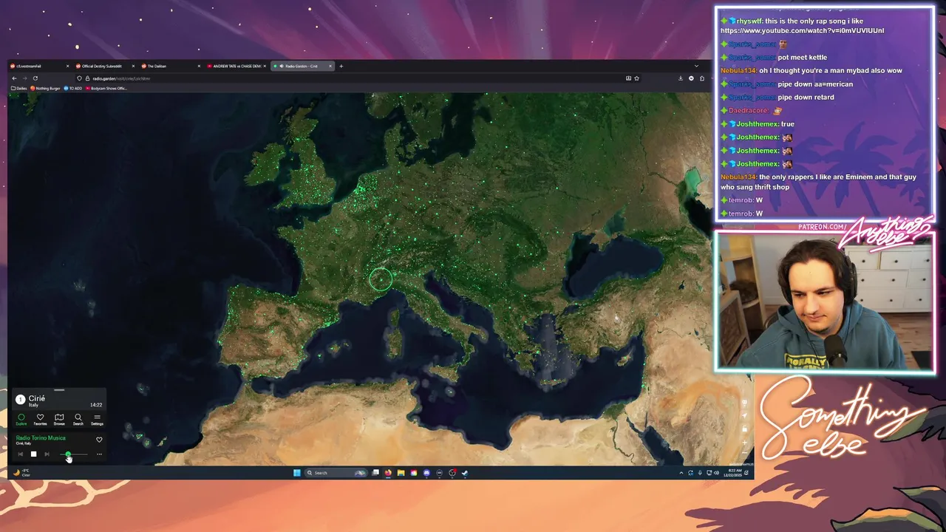Open the YouTube link in chat
The width and height of the screenshot is (946, 532).
click(x=802, y=30)
